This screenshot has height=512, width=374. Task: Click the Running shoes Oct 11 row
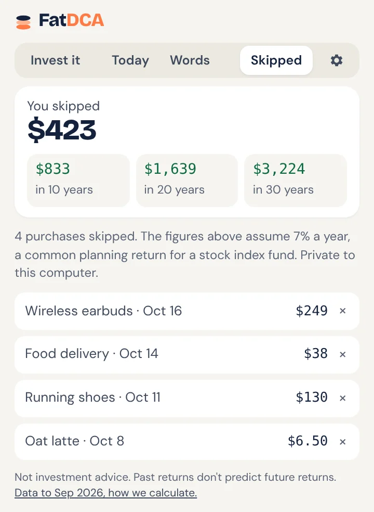tap(187, 399)
